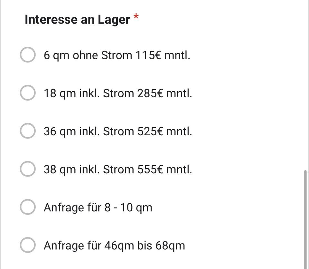This screenshot has width=309, height=269.
Task: Select the Anfrage für 46qm bis 68qm radio
Action: coord(28,245)
